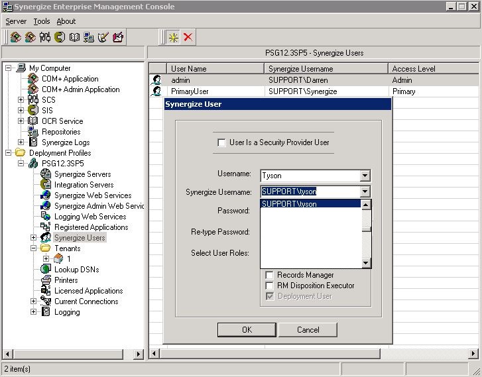Sort by Synergize Username column header
This screenshot has height=377, width=482.
(326, 68)
